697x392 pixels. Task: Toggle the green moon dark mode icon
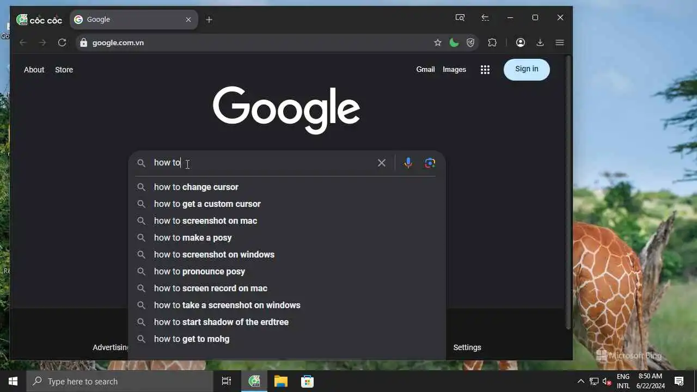[x=454, y=42]
